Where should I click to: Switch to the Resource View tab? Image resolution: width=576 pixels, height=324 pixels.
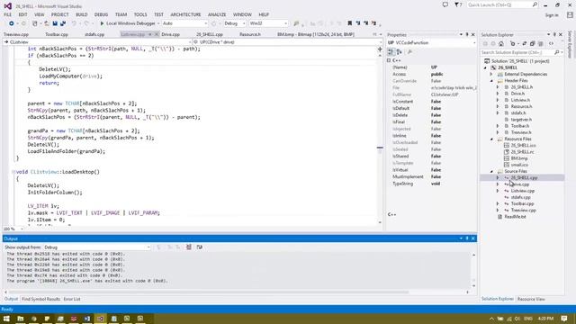click(531, 299)
